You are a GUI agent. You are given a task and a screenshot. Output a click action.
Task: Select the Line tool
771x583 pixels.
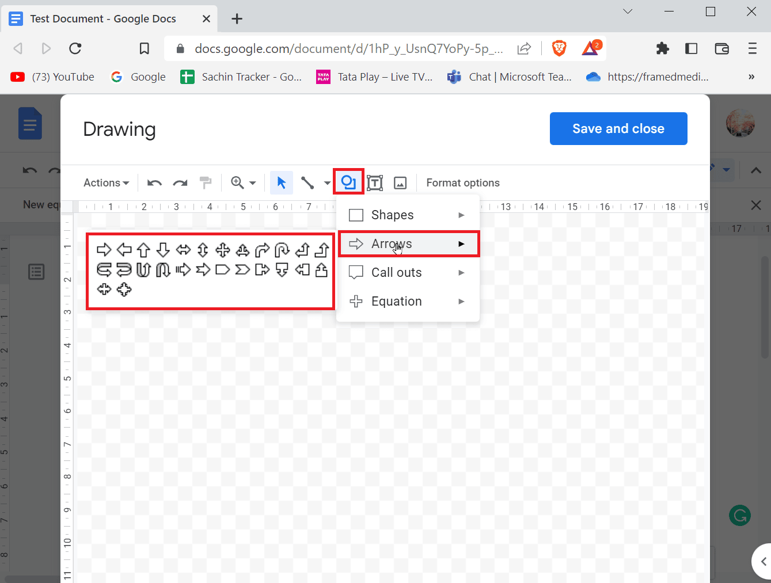click(x=307, y=182)
